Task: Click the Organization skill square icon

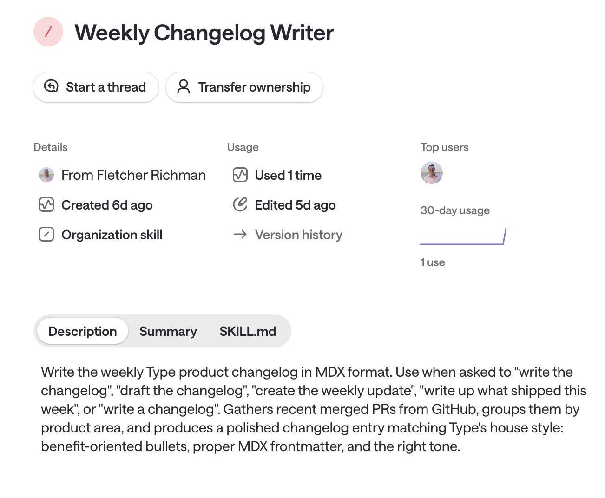Action: (x=46, y=235)
